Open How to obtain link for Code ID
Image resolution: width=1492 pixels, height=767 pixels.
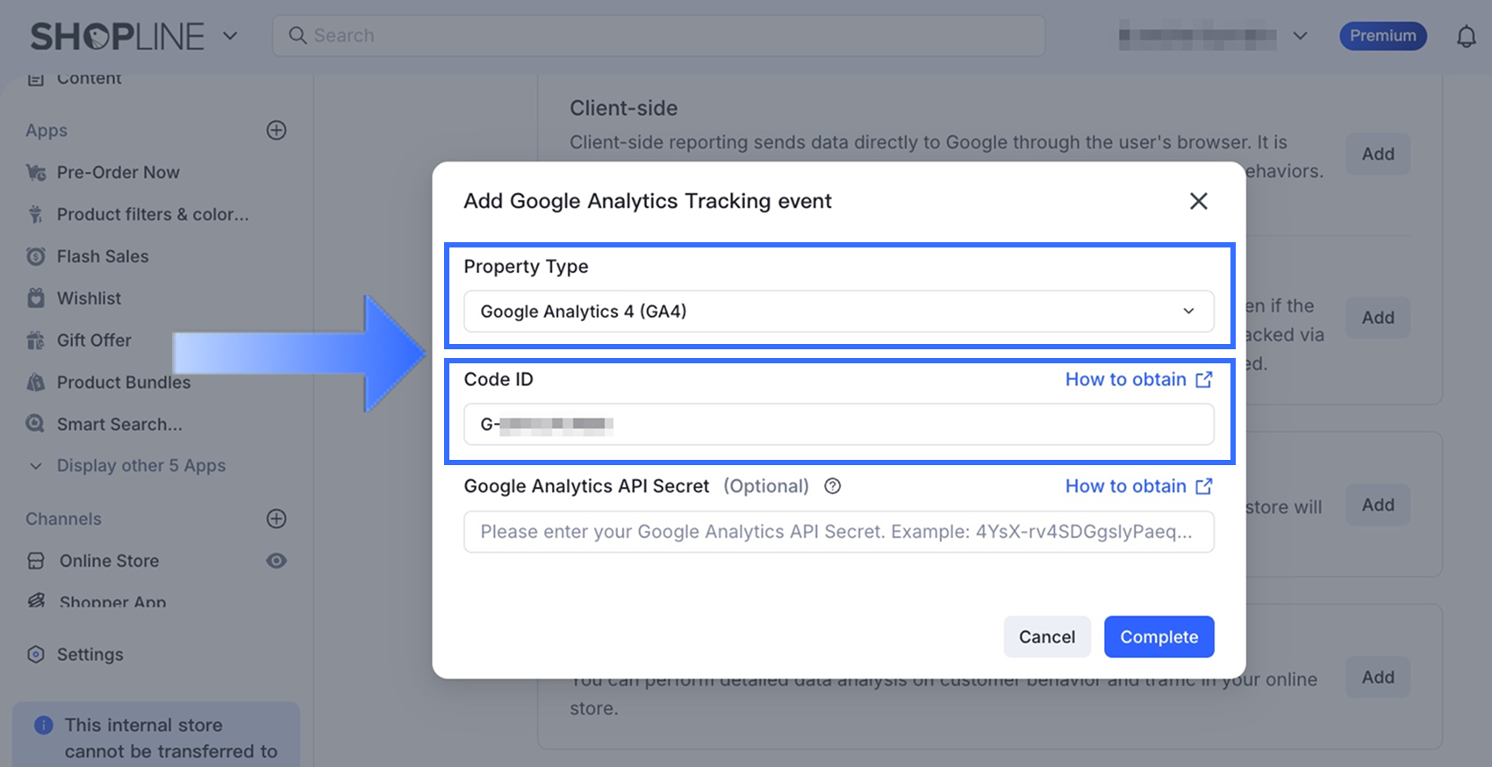point(1138,379)
